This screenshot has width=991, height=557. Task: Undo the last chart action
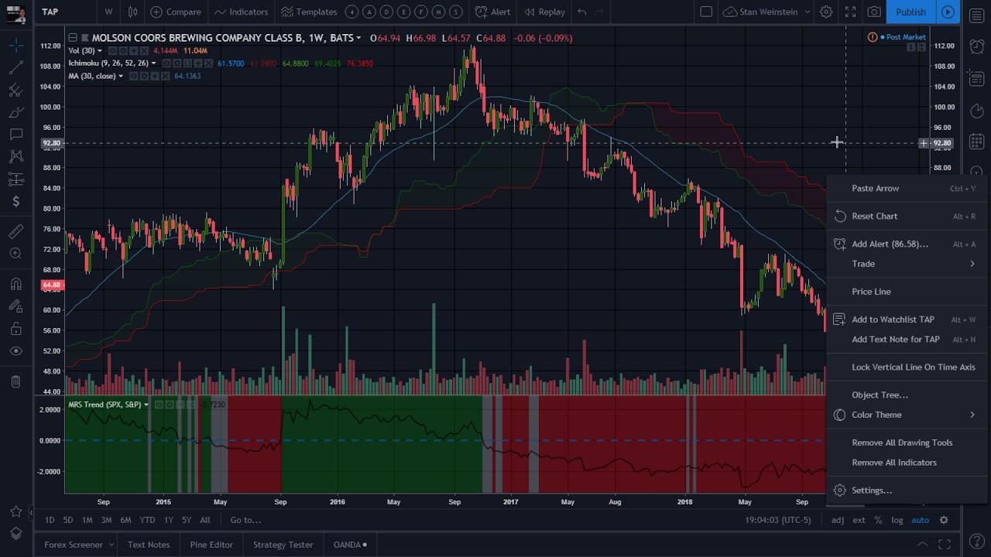click(581, 12)
